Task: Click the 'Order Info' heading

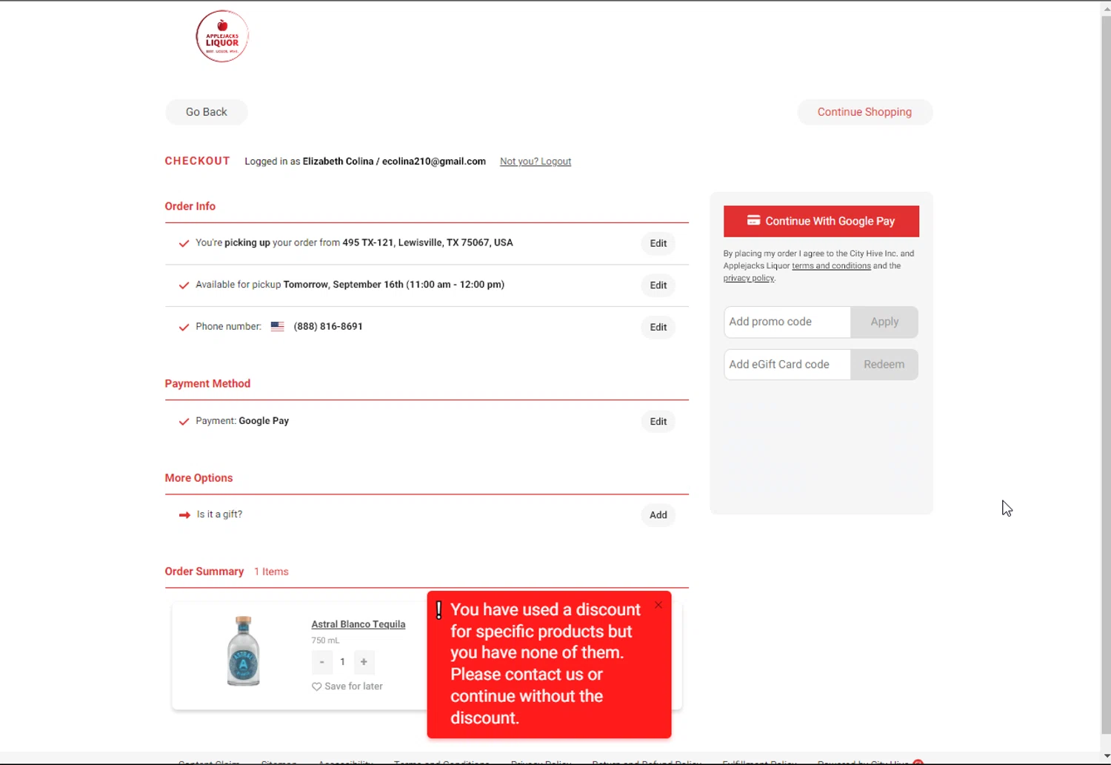Action: coord(190,206)
